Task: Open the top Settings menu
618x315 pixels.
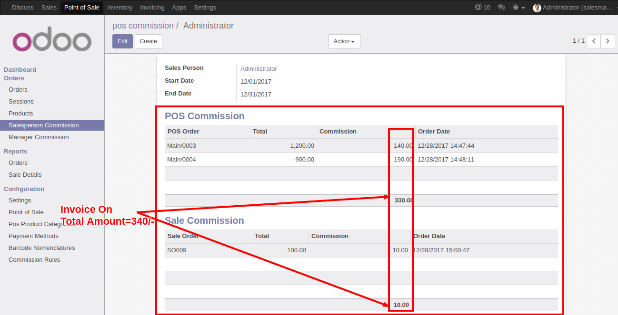Action: (205, 8)
